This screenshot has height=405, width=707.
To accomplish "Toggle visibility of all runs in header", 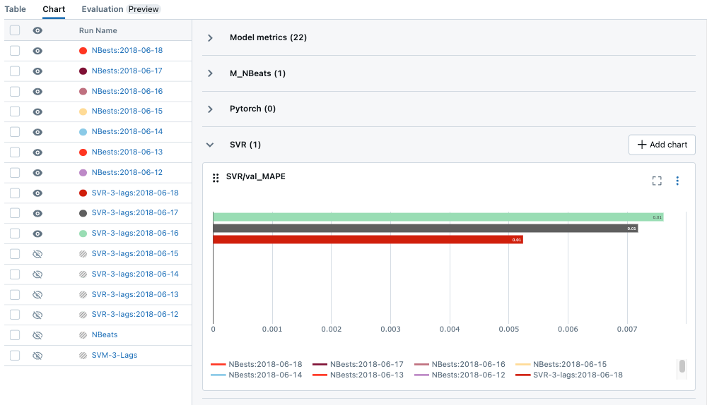I will click(37, 30).
